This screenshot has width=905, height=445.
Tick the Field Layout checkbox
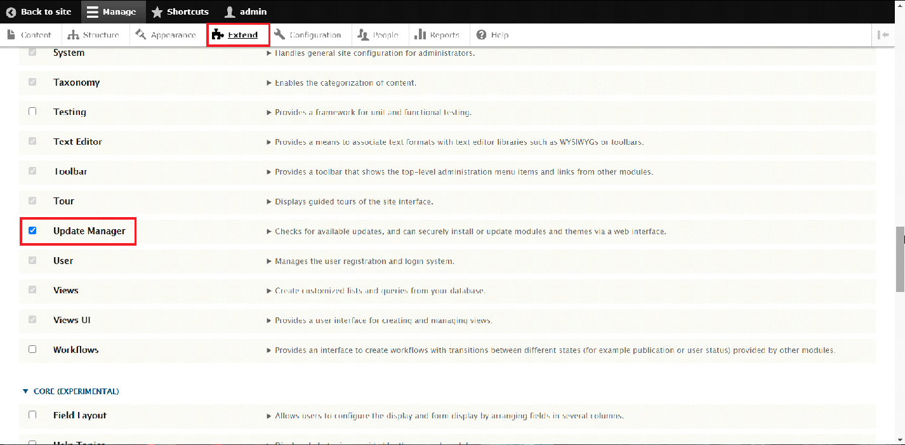(32, 415)
